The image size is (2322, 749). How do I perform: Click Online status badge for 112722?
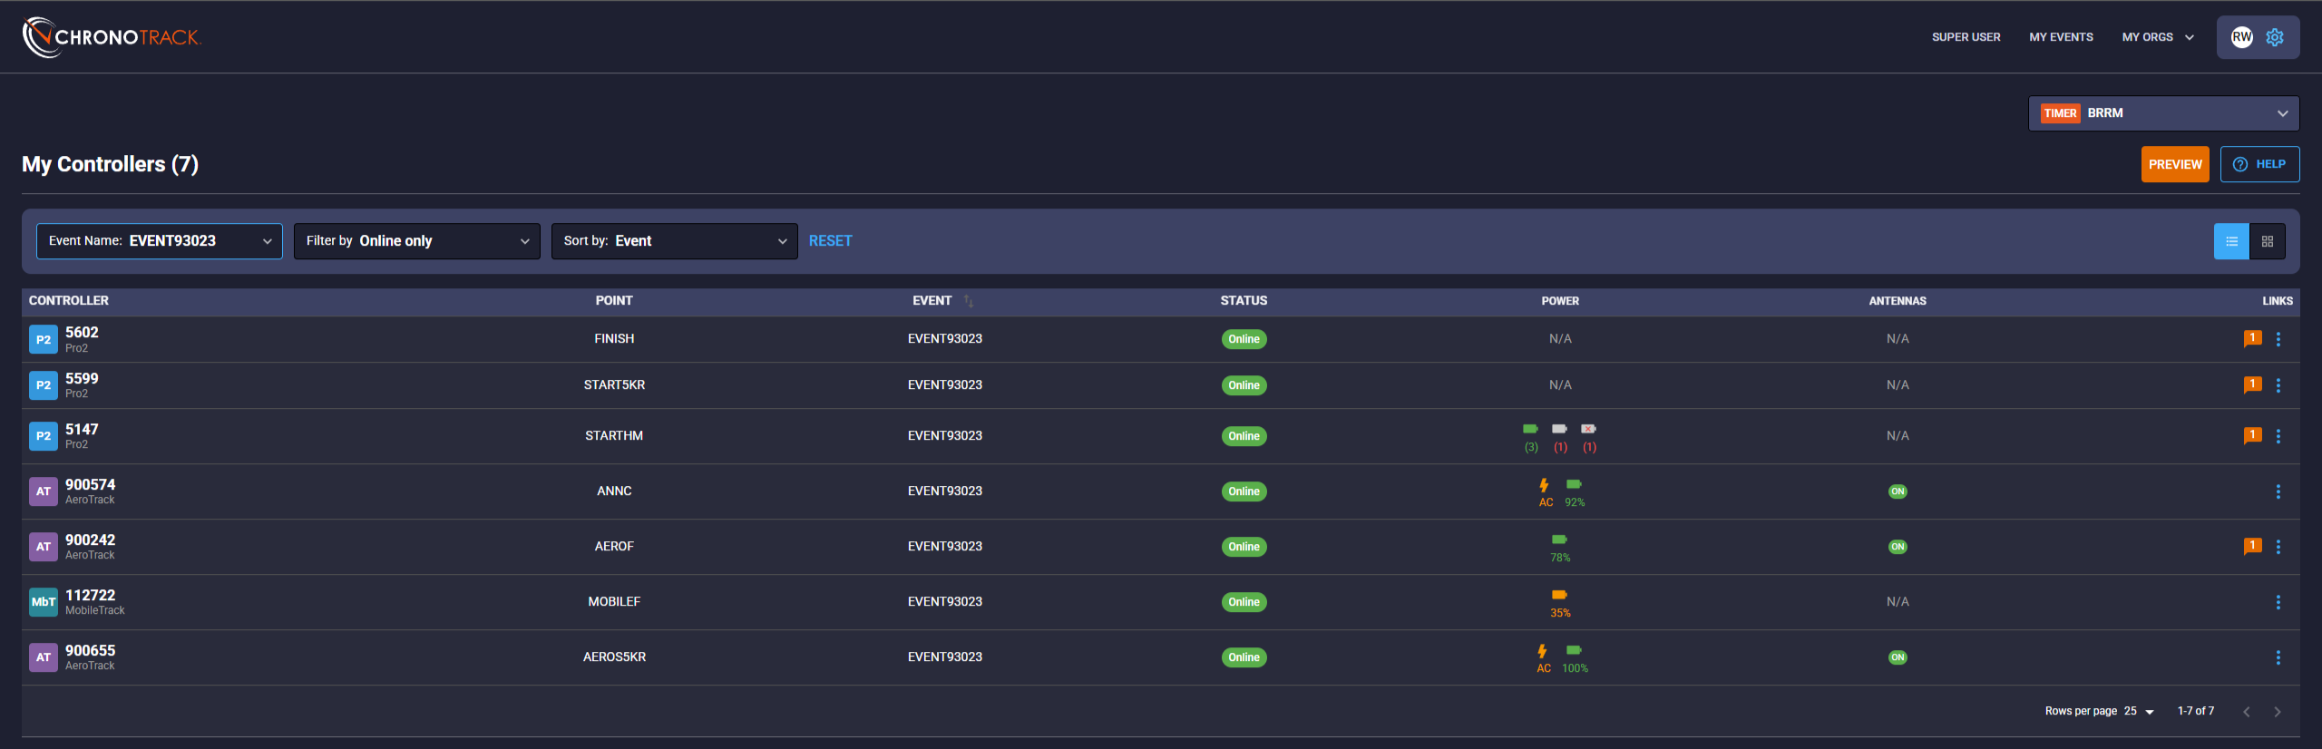pyautogui.click(x=1244, y=602)
